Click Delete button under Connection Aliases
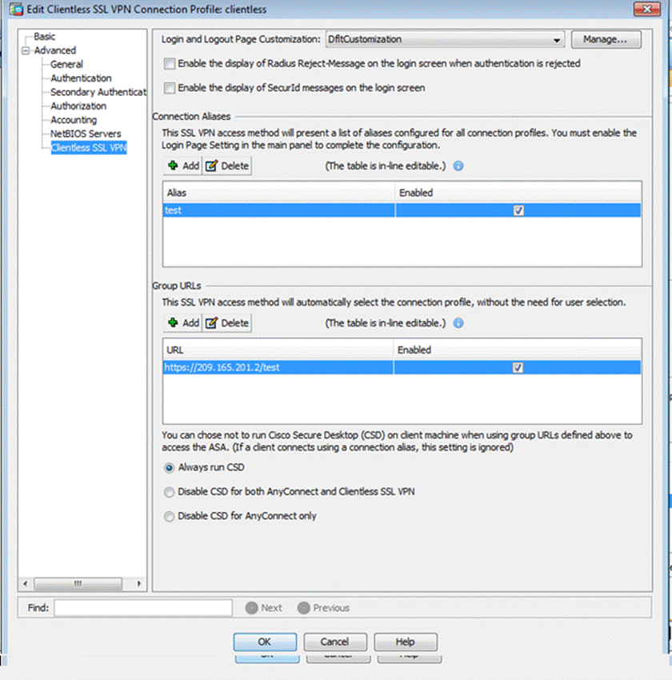This screenshot has height=680, width=672. 226,166
